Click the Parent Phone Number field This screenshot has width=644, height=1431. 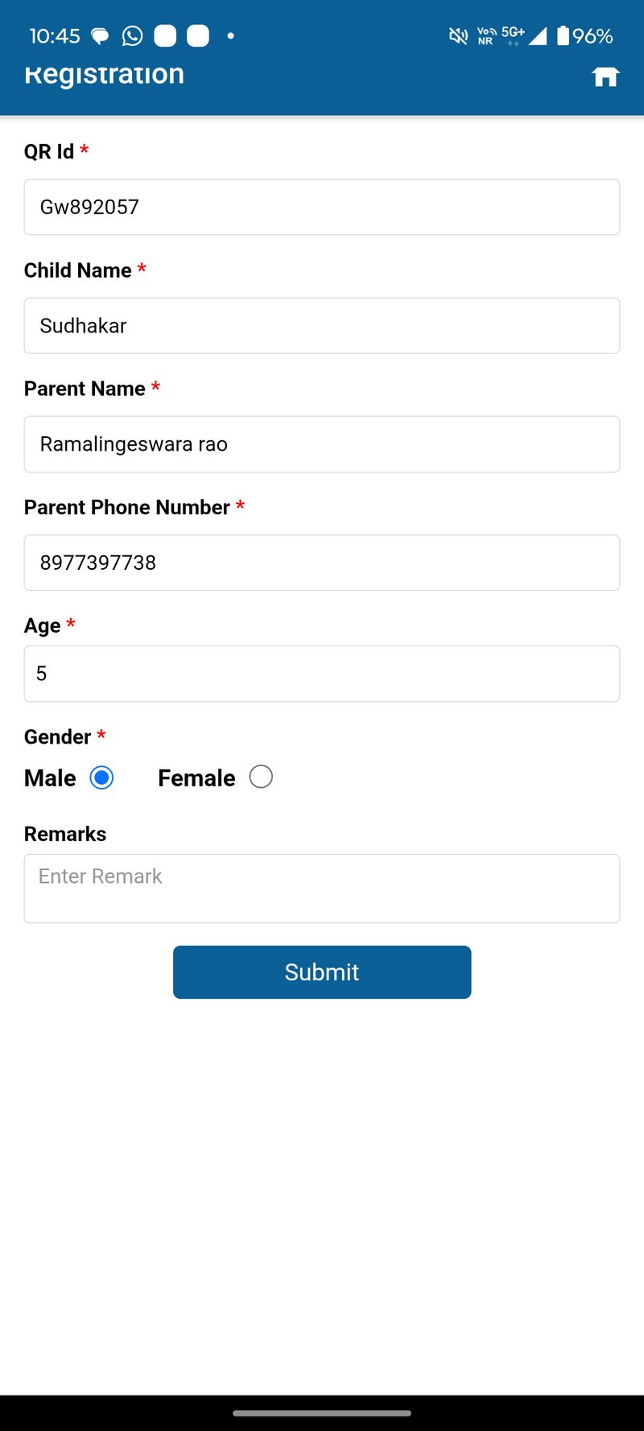[x=322, y=563]
